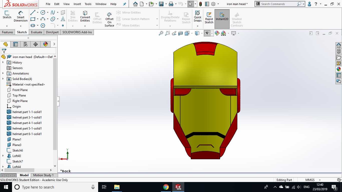This screenshot has width=342, height=192.
Task: Open the Tools menu
Action: pyautogui.click(x=88, y=4)
